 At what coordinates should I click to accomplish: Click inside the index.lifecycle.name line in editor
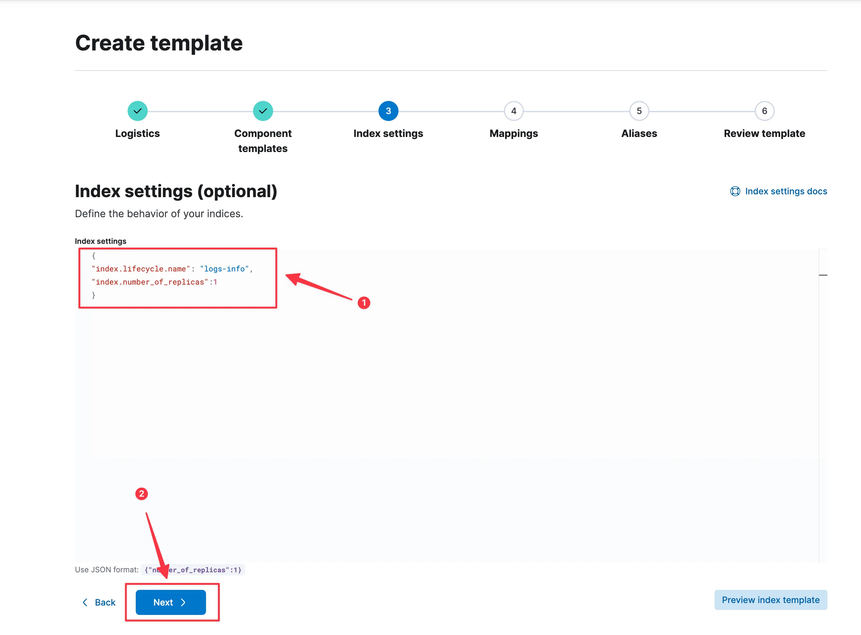click(172, 269)
